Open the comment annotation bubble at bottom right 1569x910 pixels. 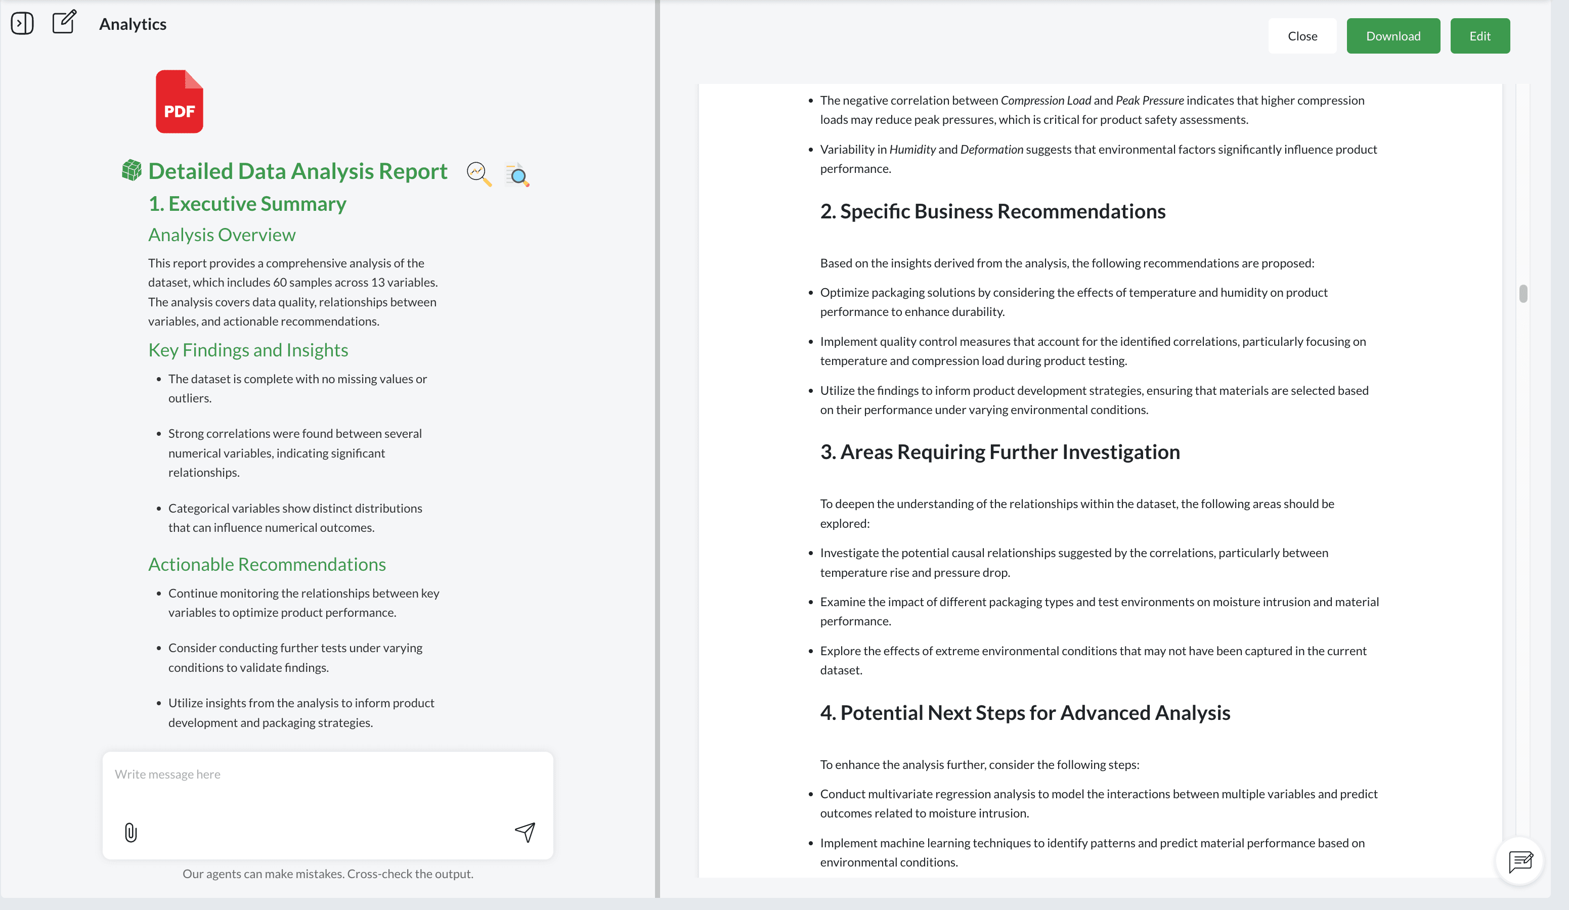(x=1520, y=861)
